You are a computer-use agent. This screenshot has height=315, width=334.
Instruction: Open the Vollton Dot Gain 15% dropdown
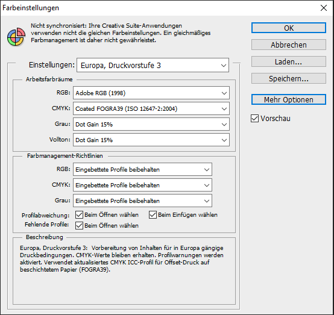click(x=151, y=140)
